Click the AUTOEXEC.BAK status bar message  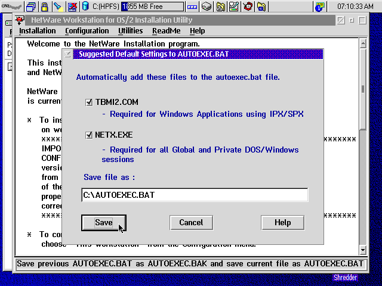coord(190,263)
